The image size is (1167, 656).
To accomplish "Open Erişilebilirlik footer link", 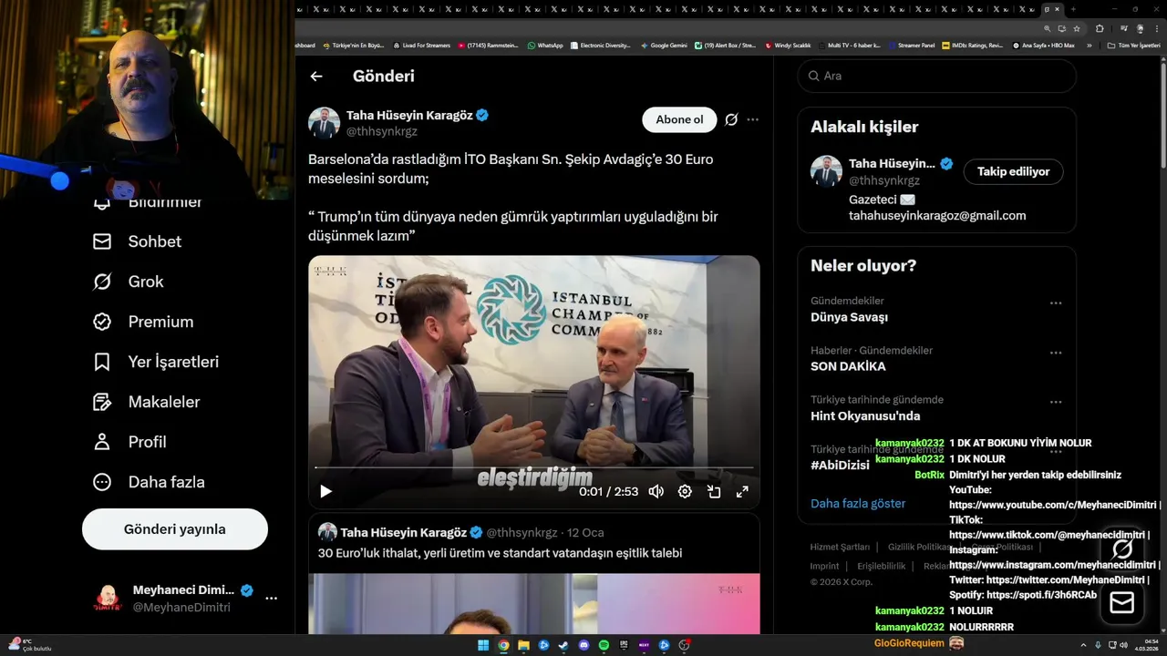I will 881,566.
